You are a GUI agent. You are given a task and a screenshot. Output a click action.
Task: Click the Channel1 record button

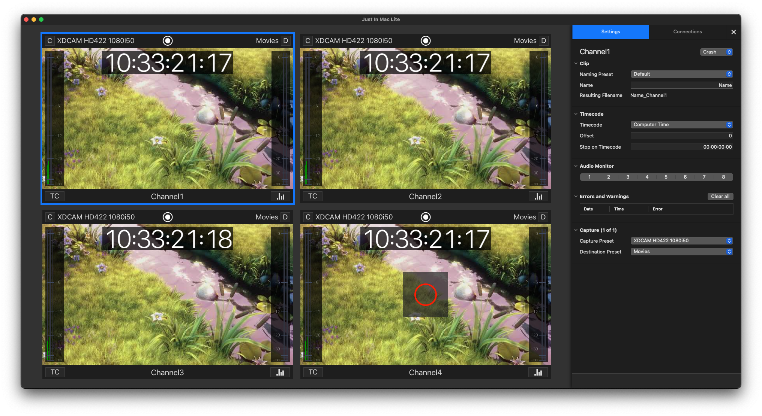[168, 41]
